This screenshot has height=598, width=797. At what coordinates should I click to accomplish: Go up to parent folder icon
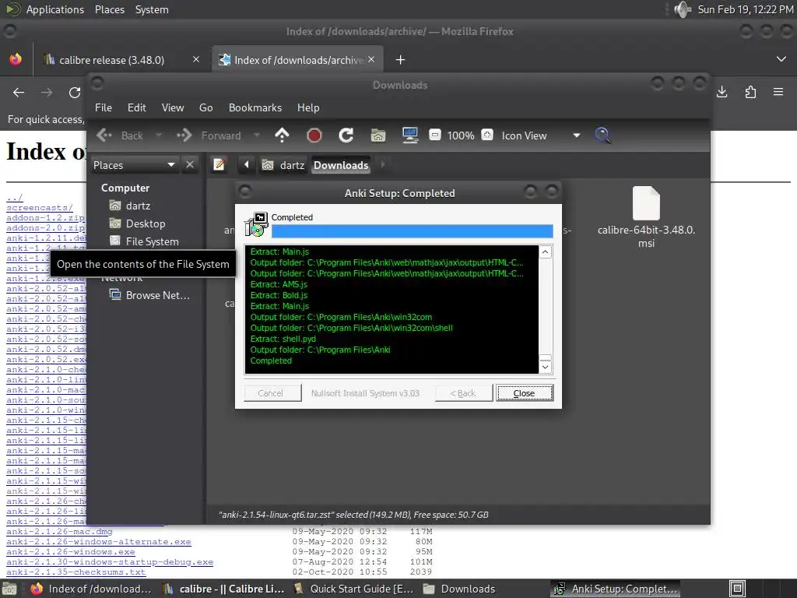pyautogui.click(x=282, y=135)
